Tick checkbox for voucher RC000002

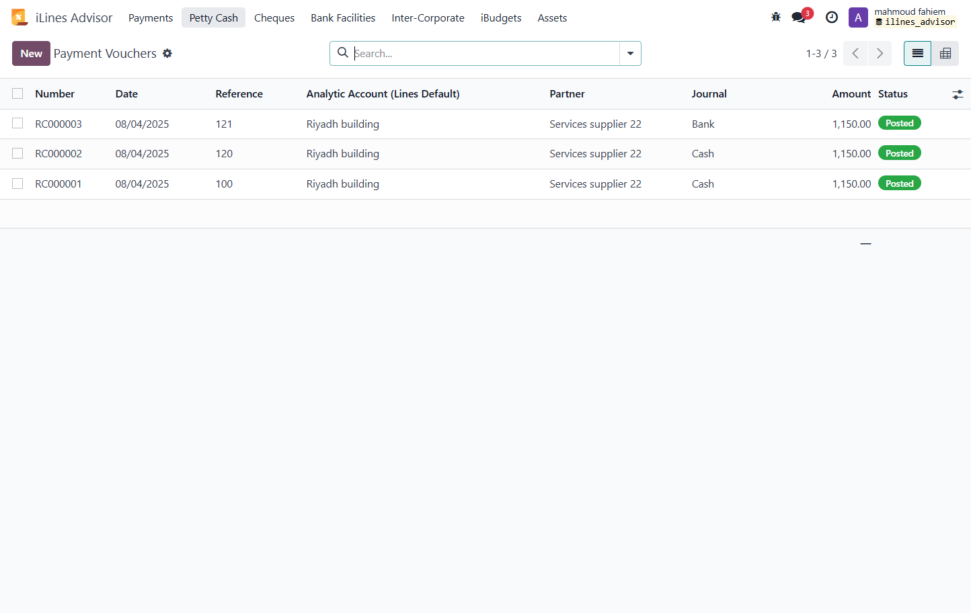[17, 153]
